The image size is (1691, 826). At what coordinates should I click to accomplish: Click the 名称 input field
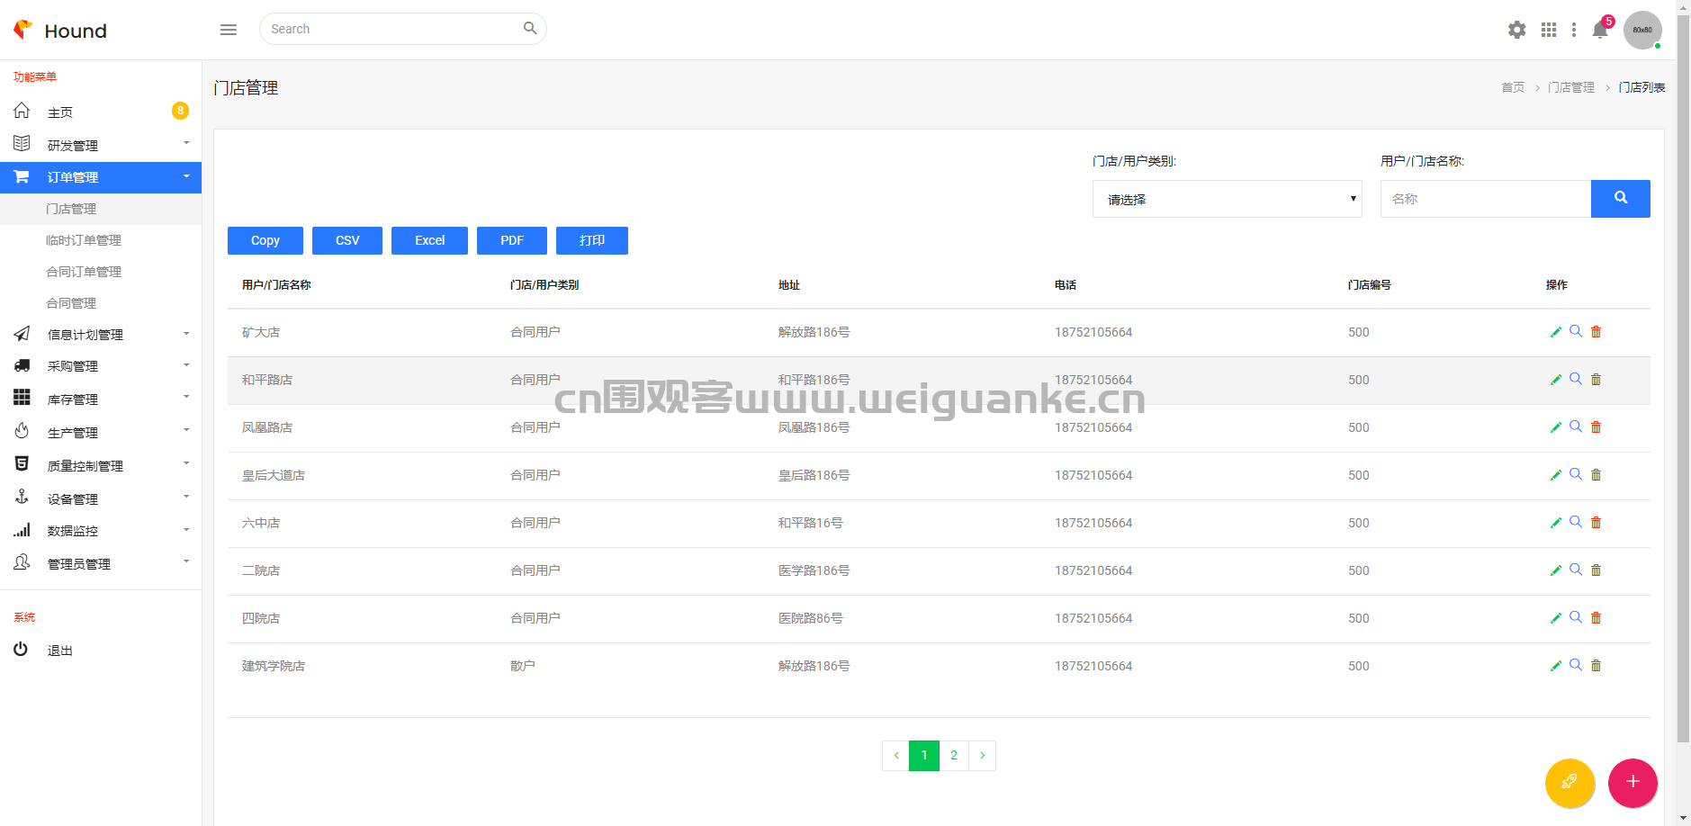(x=1486, y=199)
